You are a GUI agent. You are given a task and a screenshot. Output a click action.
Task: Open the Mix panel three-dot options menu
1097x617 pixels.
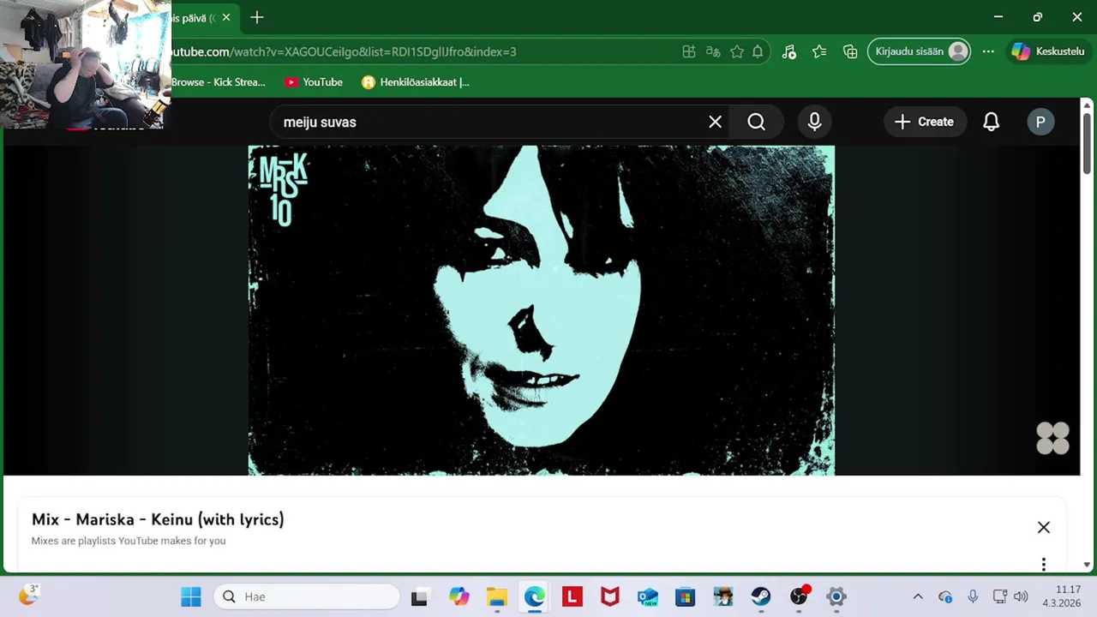pos(1044,564)
